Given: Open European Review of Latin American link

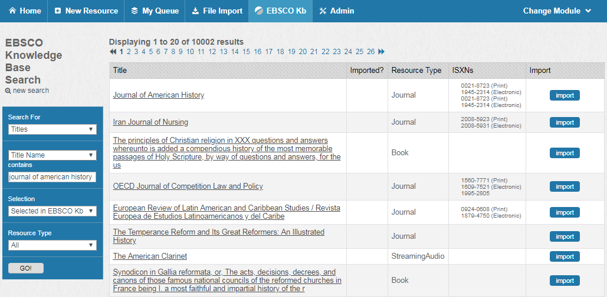Looking at the screenshot, I should (x=227, y=212).
